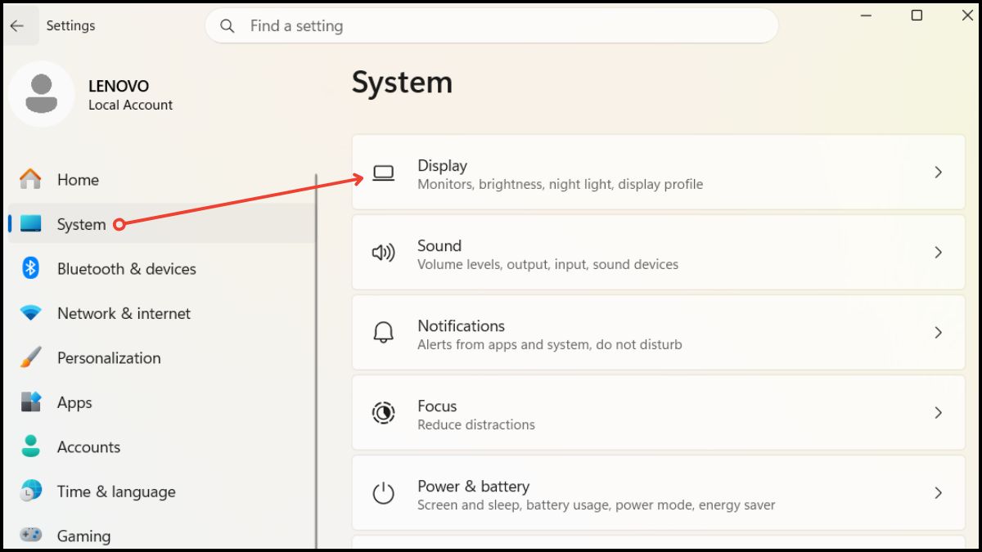Minimize the Settings window
Image resolution: width=982 pixels, height=552 pixels.
point(867,16)
